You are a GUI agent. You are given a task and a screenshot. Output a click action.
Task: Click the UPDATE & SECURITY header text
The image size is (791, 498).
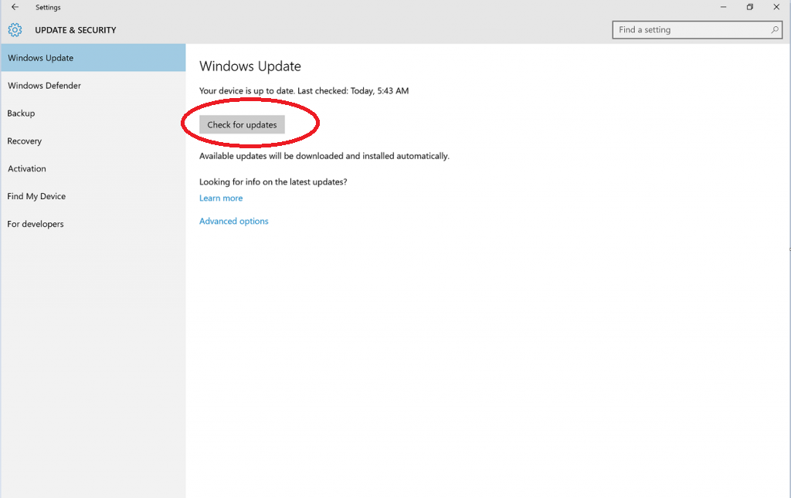point(76,30)
